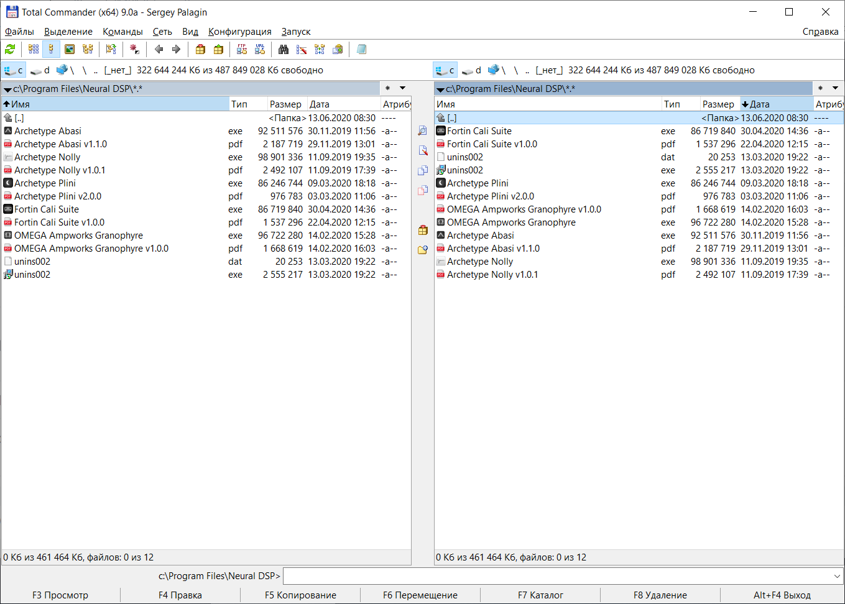
Task: Open right panel directory history dropdown arrow
Action: (x=835, y=88)
